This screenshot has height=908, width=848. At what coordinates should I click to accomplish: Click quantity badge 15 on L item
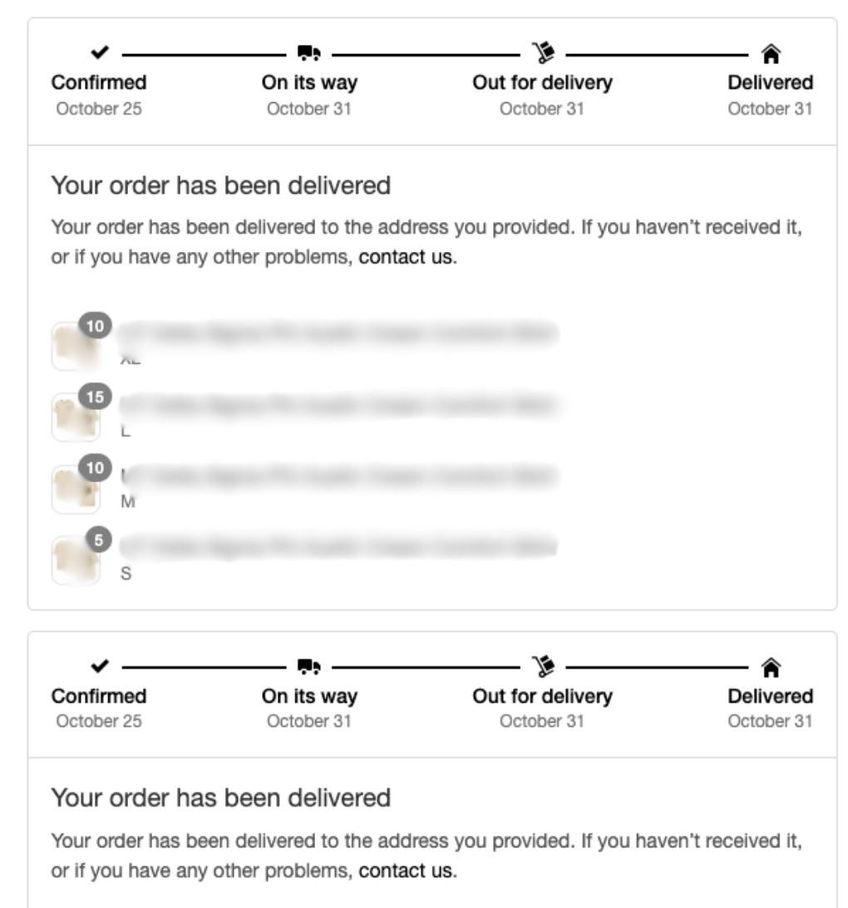(96, 397)
